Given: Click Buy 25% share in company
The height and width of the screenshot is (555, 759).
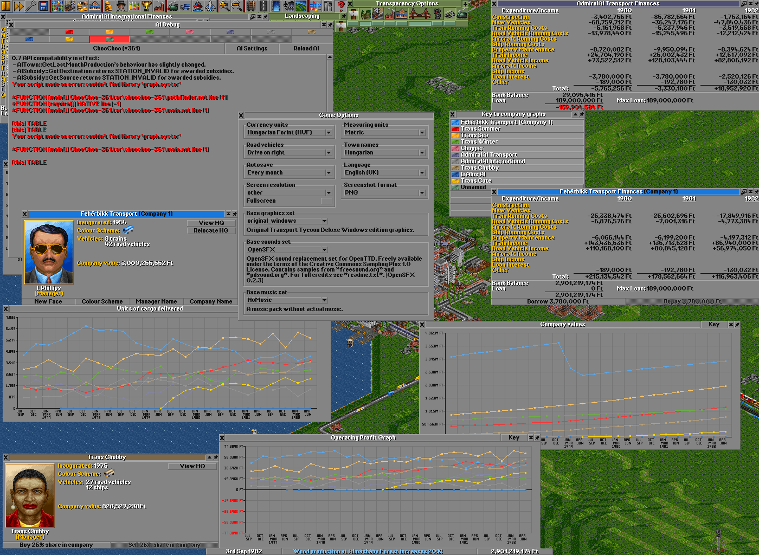Looking at the screenshot, I should (56, 545).
